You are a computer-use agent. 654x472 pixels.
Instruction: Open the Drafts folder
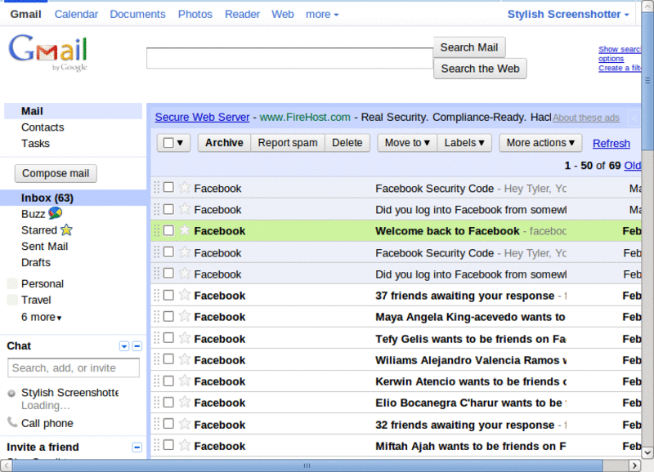36,262
